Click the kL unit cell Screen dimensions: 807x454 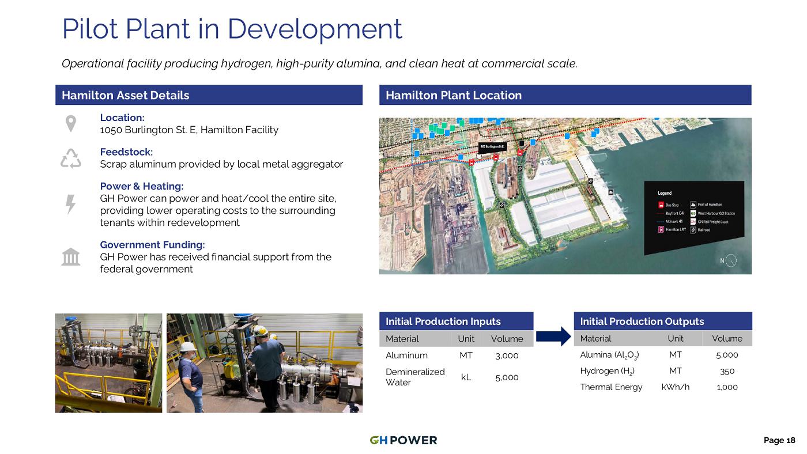pyautogui.click(x=466, y=377)
